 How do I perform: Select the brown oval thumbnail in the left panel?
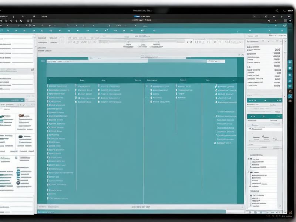[21, 115]
